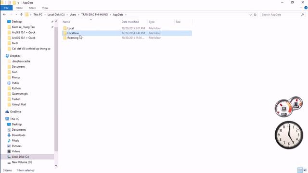This screenshot has height=173, width=308.
Task: Open the Music folder
Action: [15, 140]
